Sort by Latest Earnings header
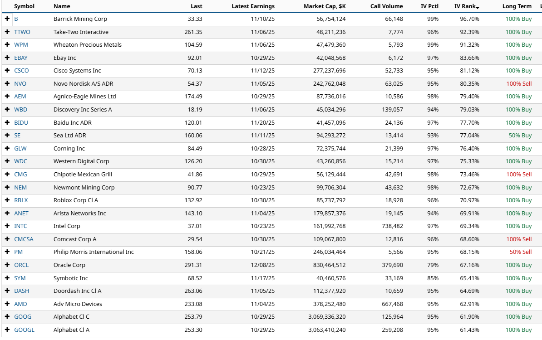 tap(253, 6)
